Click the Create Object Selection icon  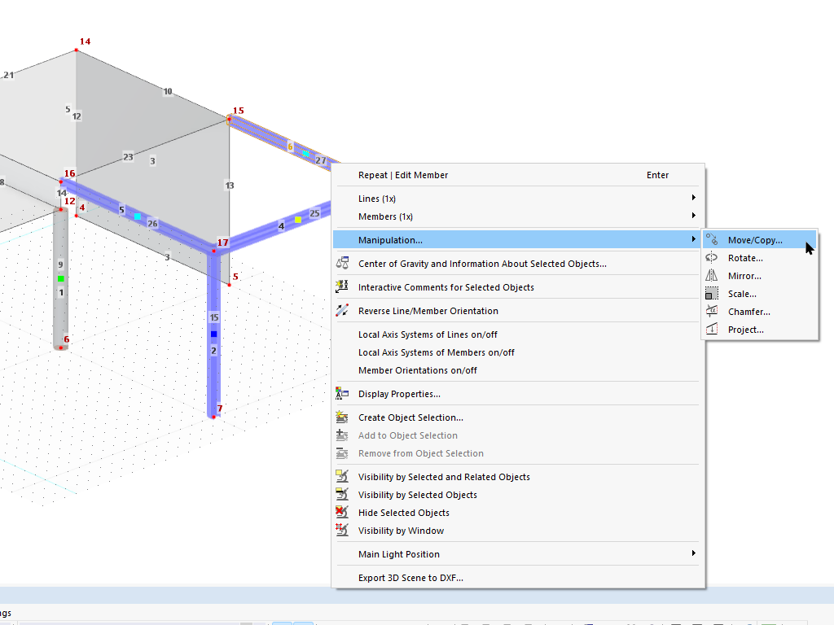[x=342, y=417]
